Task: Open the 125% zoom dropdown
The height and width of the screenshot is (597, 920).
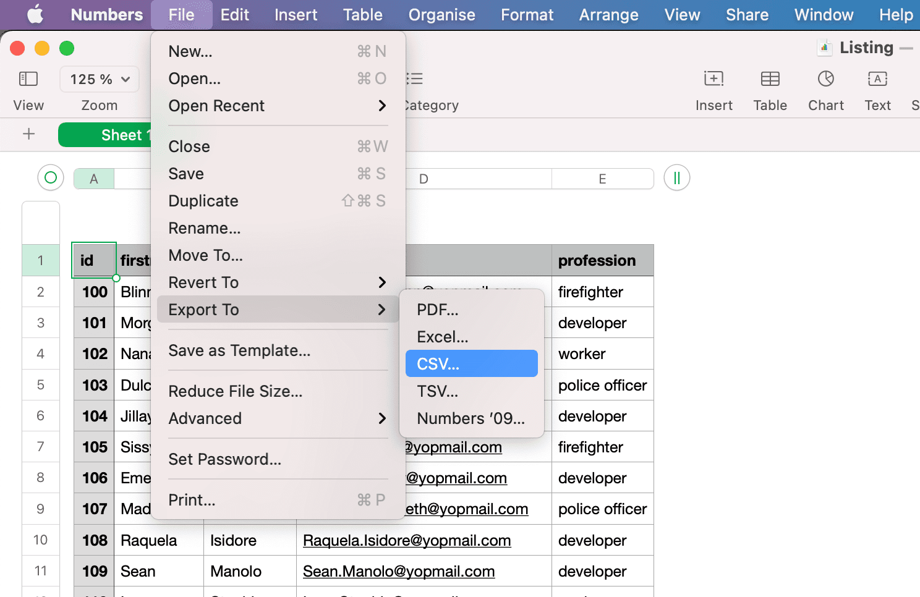Action: (99, 79)
